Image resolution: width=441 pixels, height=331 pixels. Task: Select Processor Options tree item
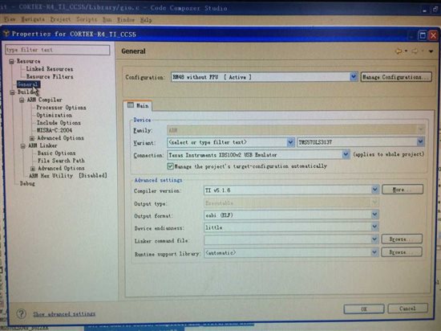click(61, 108)
